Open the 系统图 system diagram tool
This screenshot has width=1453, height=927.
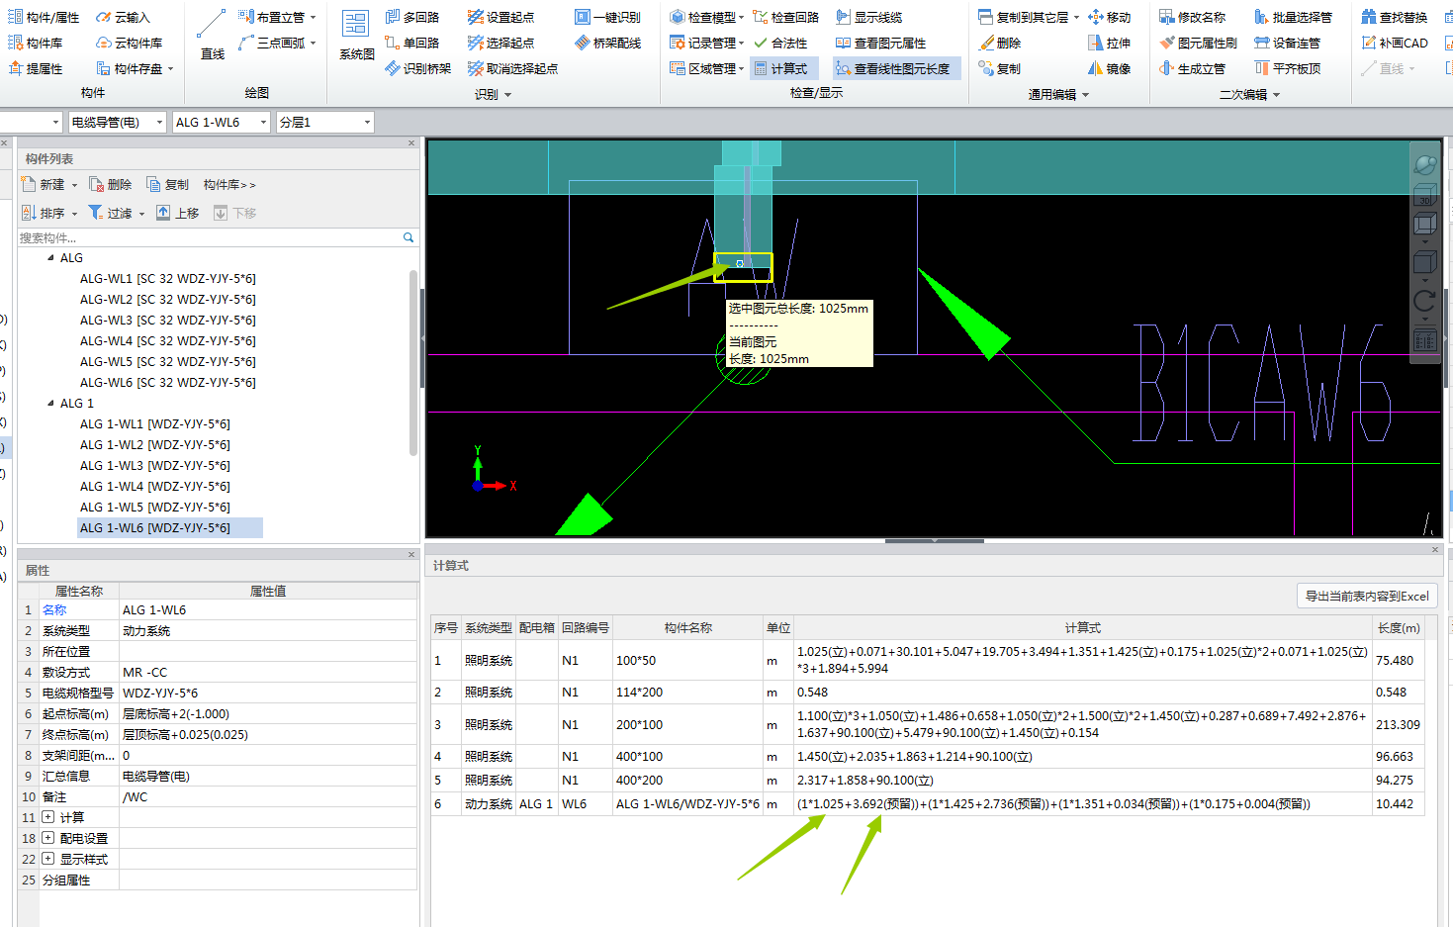[356, 36]
